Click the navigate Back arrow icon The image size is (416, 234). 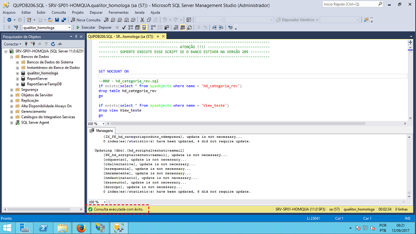(9, 20)
